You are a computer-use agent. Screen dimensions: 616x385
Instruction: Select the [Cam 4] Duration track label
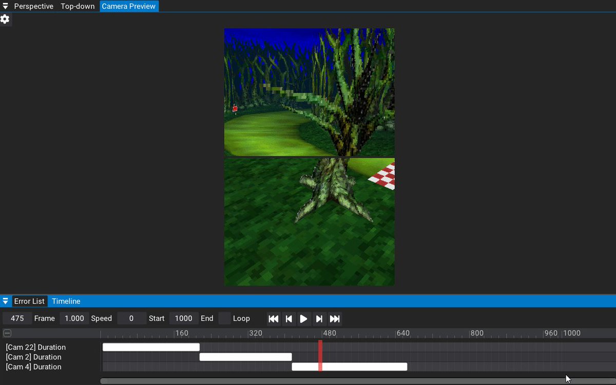coord(34,367)
